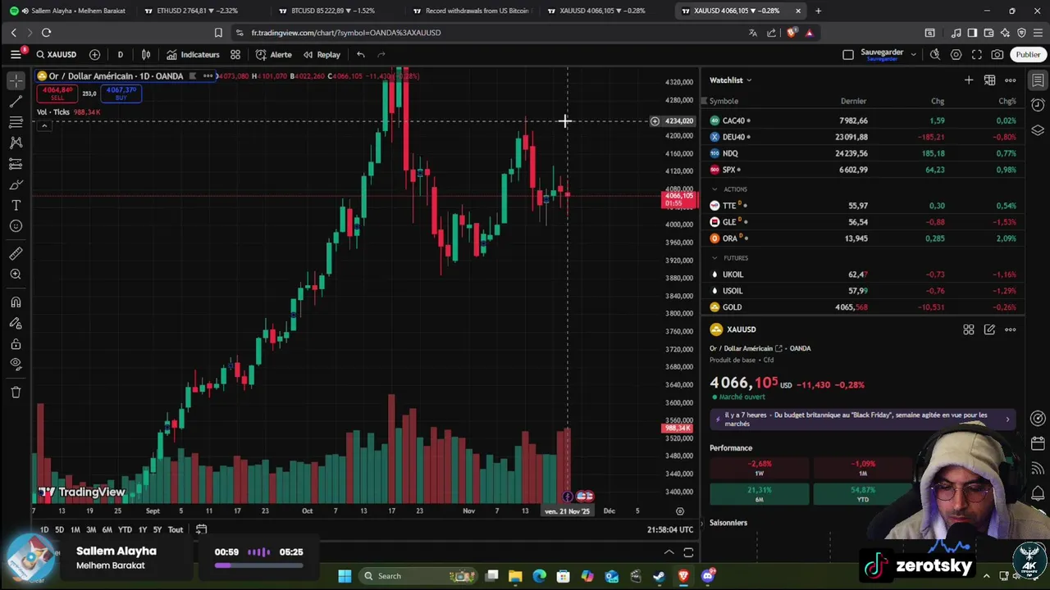Screen dimensions: 1050x590
Task: Open chart settings hexagon icon
Action: coord(956,55)
